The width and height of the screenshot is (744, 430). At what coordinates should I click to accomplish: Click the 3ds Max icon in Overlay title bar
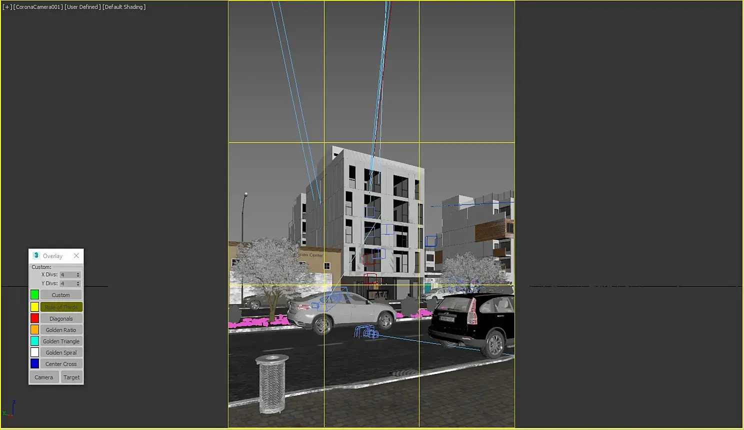[36, 255]
